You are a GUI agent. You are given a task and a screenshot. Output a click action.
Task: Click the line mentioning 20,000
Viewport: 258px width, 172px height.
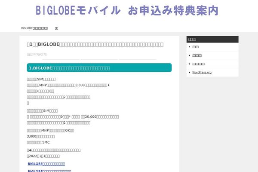73,117
